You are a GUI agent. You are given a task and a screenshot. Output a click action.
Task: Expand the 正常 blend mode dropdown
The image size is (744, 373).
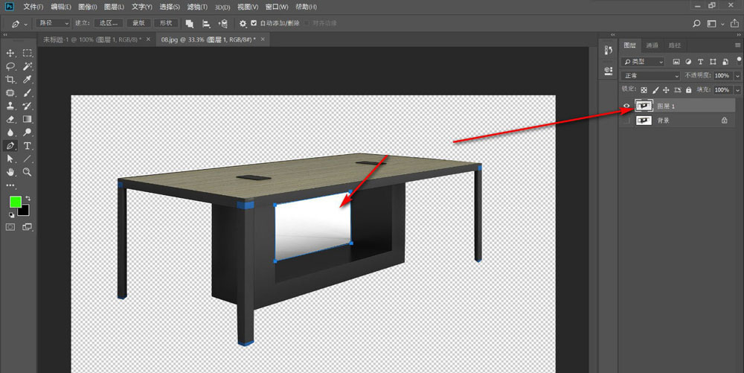(650, 76)
